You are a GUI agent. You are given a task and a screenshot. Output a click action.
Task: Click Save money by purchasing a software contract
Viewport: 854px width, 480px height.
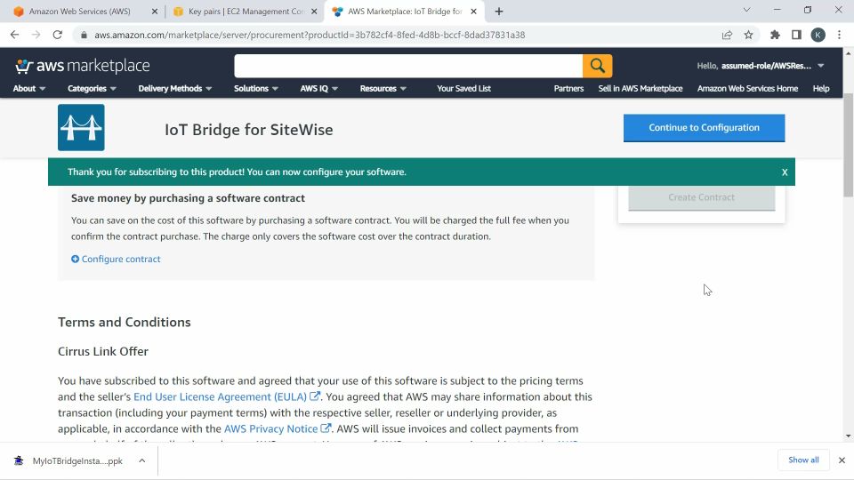[x=188, y=198]
